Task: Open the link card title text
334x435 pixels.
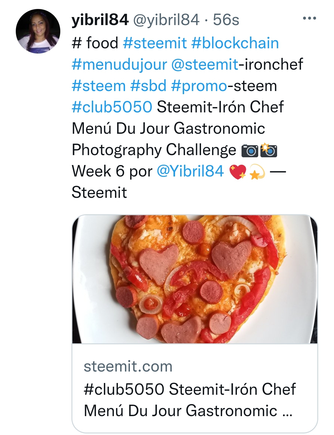Action: point(189,400)
